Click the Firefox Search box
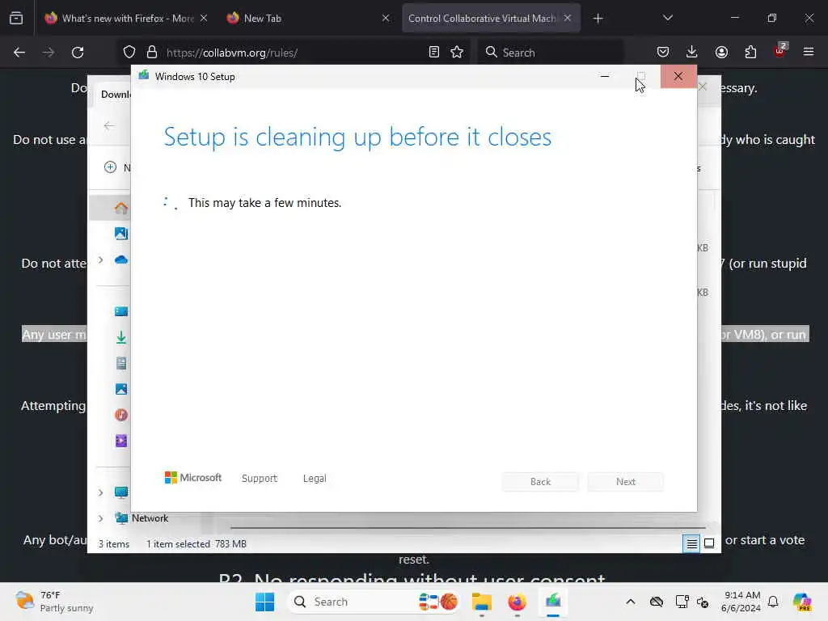 (551, 53)
